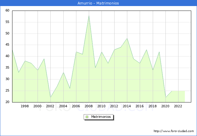Click the x-axis label 2016
Viewport: 197px width, 136px height.
pos(140,106)
